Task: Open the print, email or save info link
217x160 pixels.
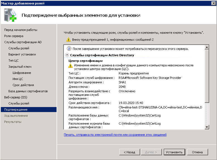Action: coord(115,135)
